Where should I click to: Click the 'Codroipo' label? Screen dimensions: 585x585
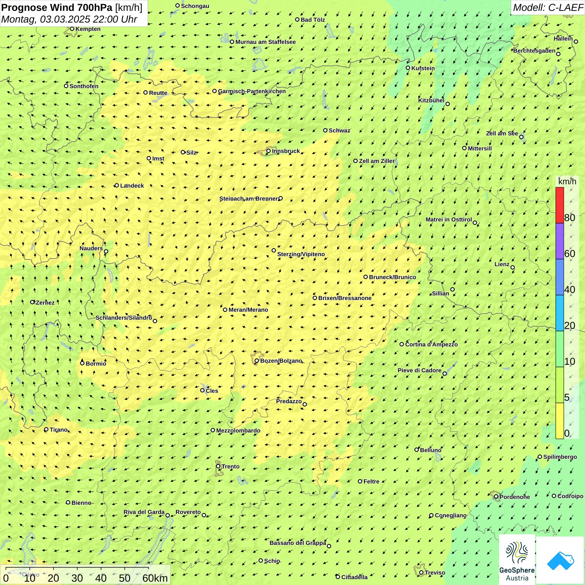pyautogui.click(x=570, y=496)
